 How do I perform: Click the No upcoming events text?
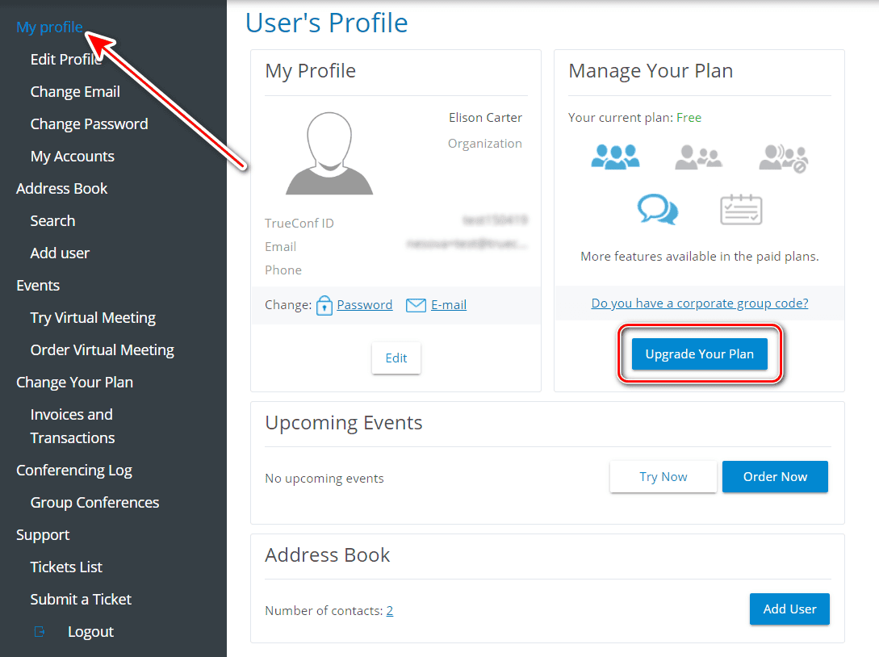324,479
